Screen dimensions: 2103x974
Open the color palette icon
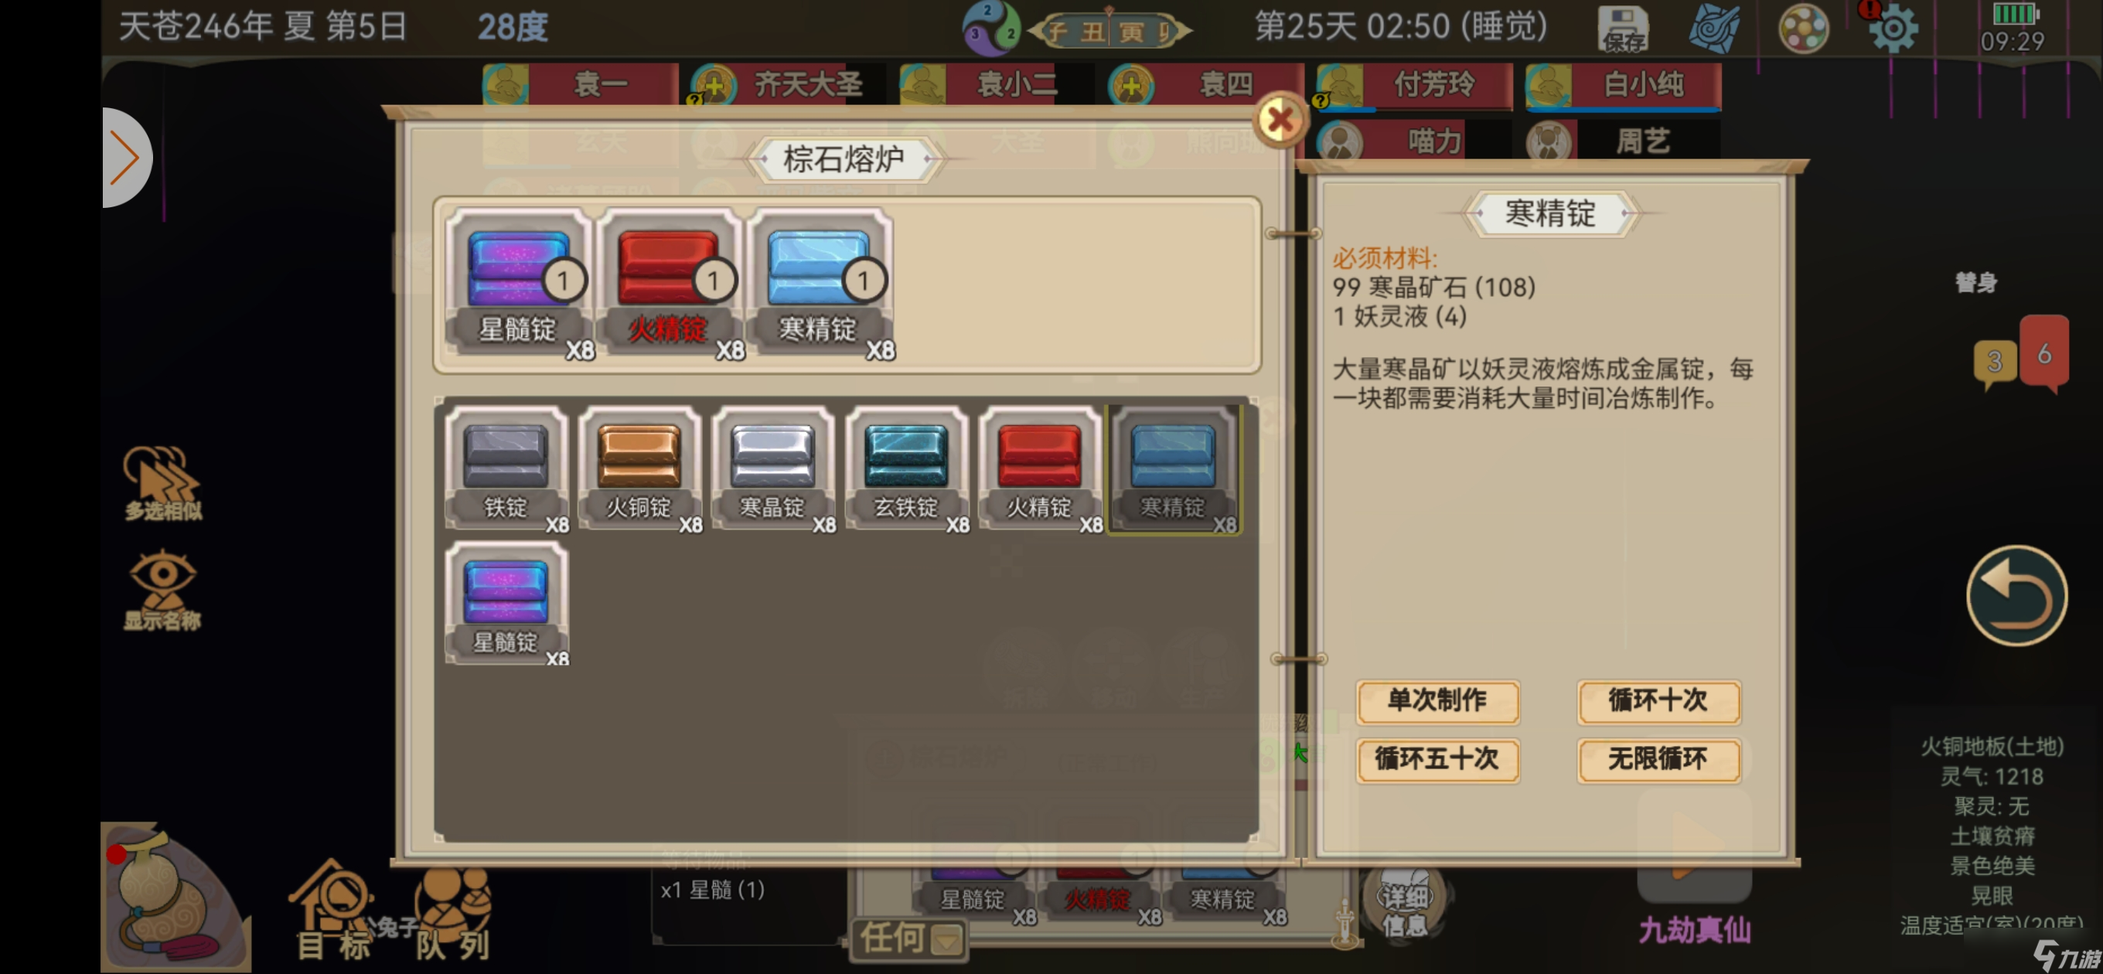click(1802, 29)
